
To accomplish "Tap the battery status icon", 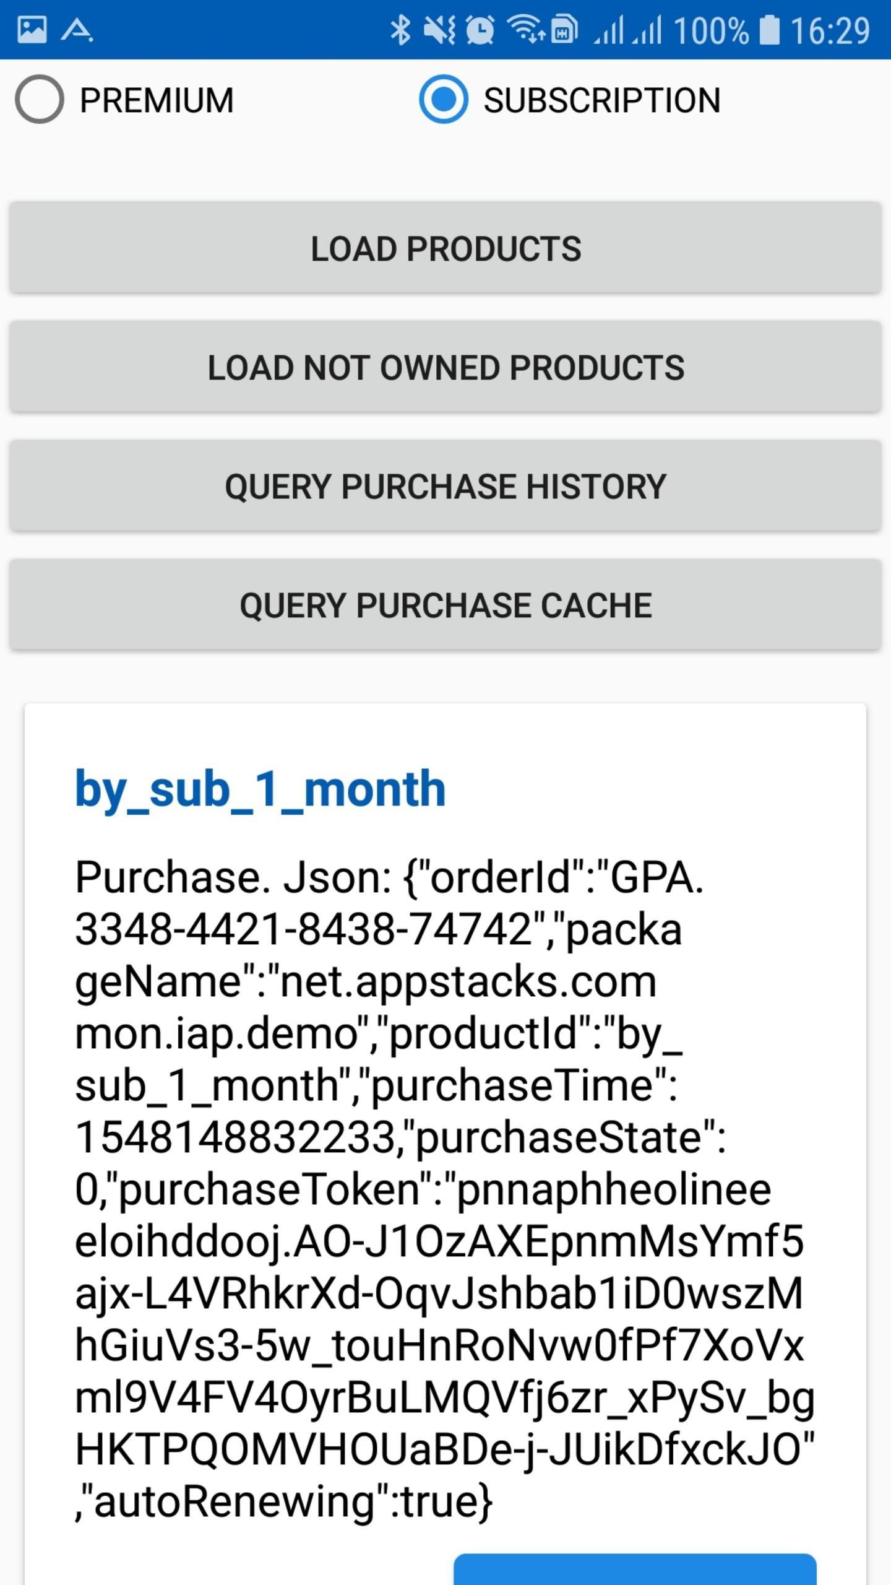I will point(769,30).
